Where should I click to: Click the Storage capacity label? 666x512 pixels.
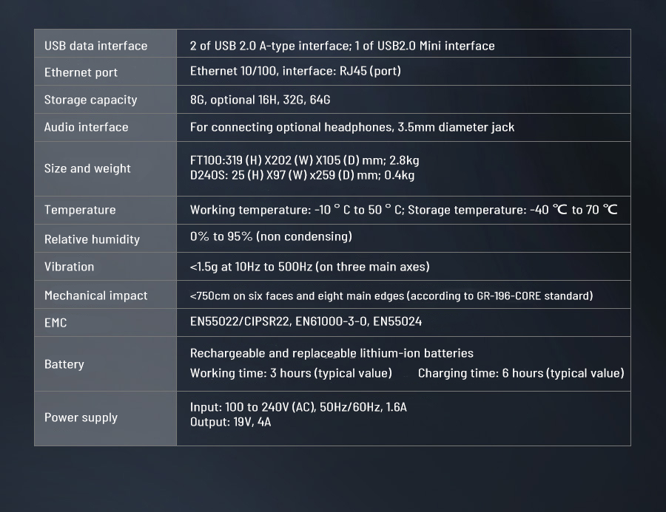[90, 100]
